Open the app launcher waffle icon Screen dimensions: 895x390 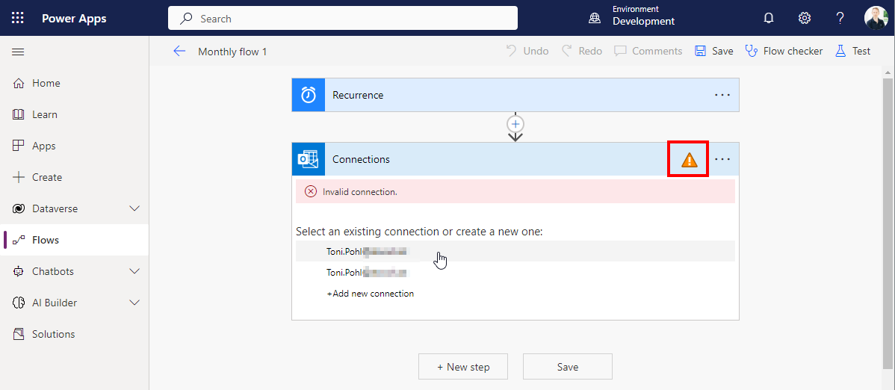tap(18, 18)
